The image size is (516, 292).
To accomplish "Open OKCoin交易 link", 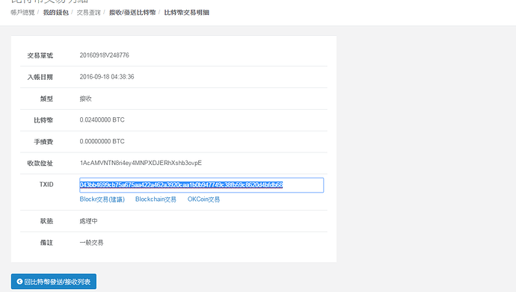I will pyautogui.click(x=203, y=199).
